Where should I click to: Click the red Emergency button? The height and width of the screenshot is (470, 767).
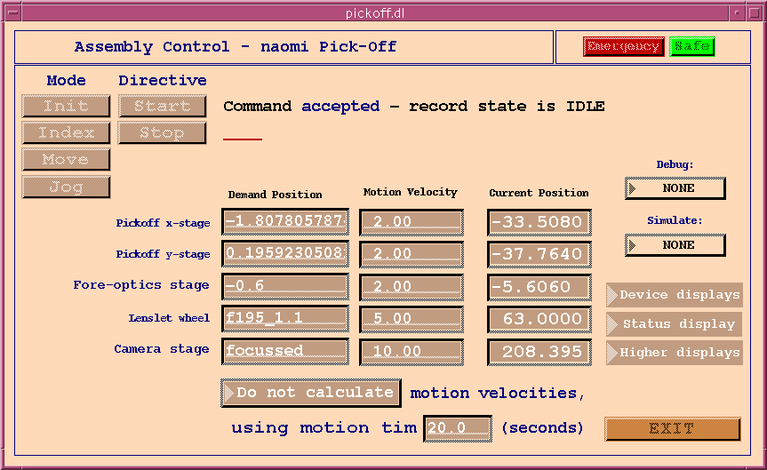[623, 46]
